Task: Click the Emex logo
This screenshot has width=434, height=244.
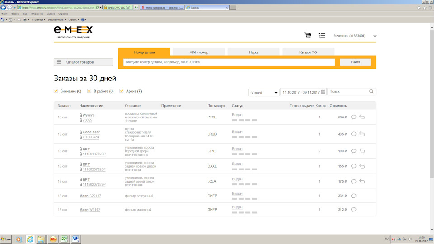Action: click(x=73, y=32)
